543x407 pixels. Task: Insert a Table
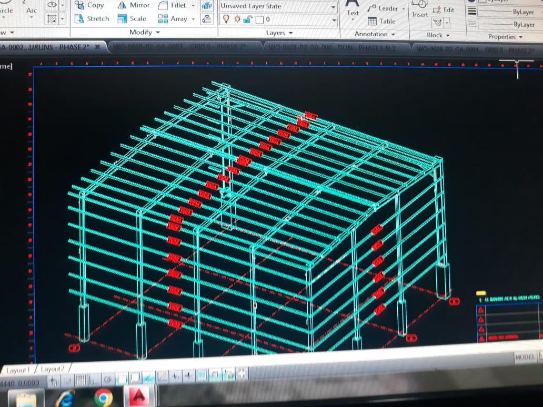tap(381, 21)
